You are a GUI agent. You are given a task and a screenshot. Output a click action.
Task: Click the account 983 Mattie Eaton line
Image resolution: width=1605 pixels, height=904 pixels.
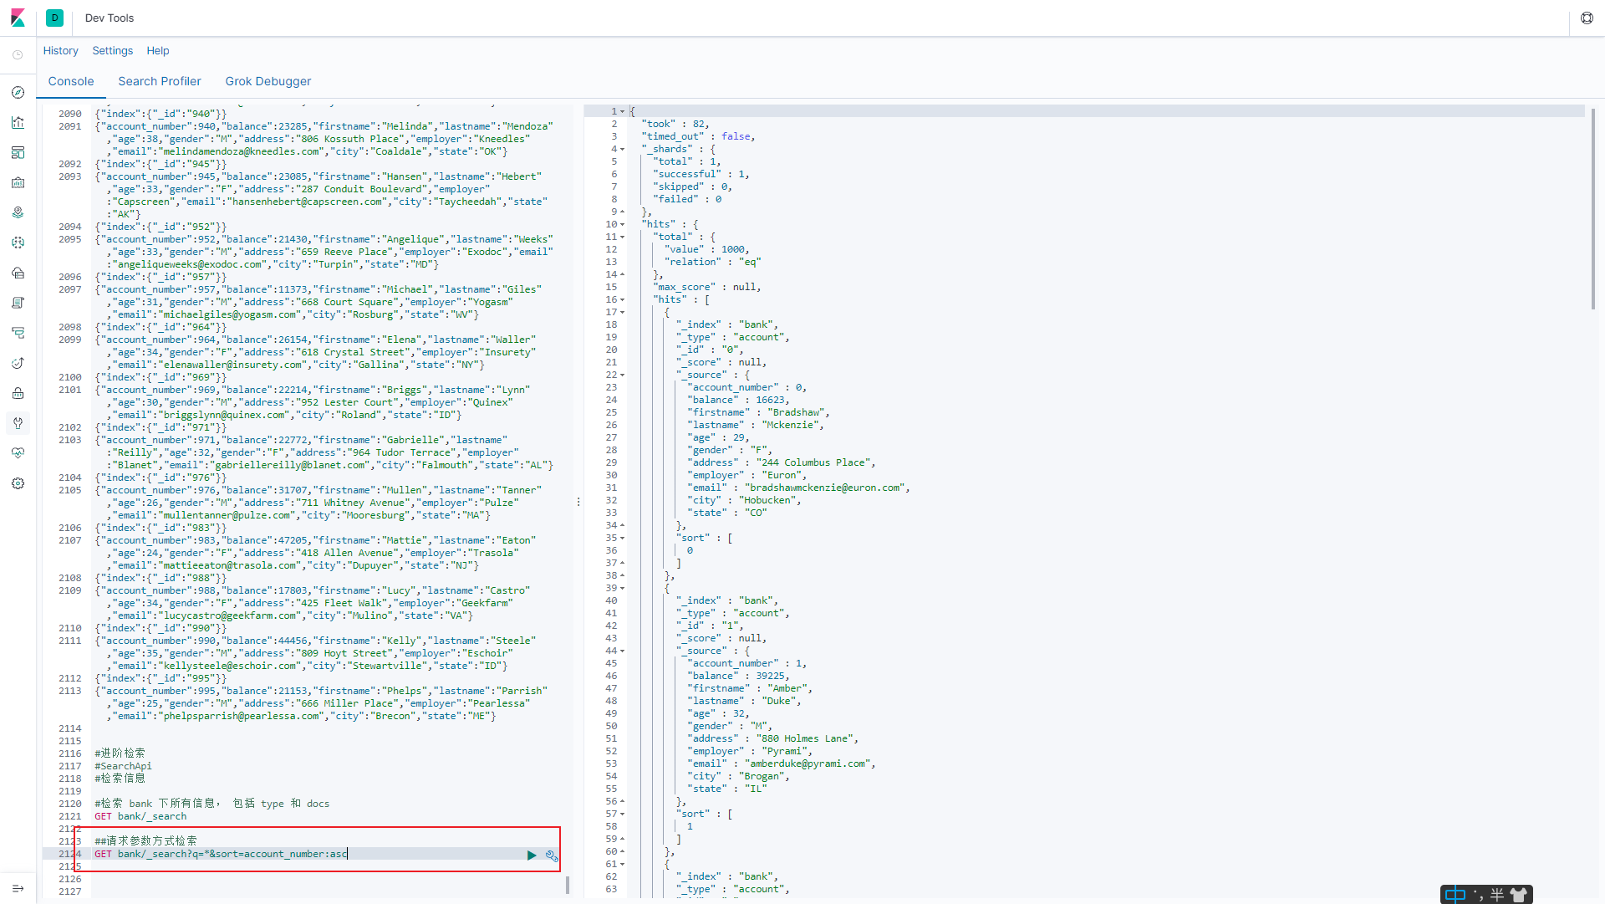pyautogui.click(x=316, y=553)
